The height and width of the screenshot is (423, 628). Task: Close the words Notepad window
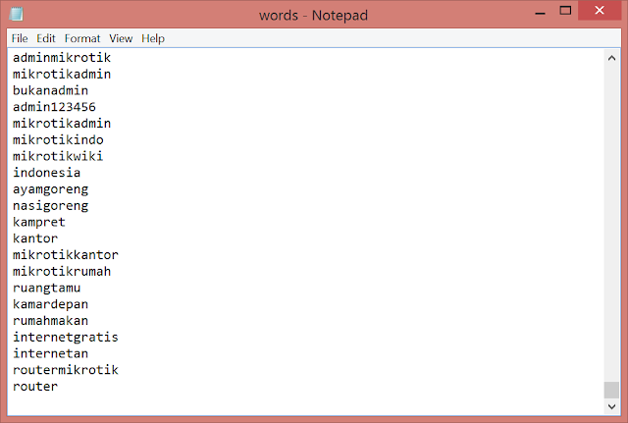[600, 11]
